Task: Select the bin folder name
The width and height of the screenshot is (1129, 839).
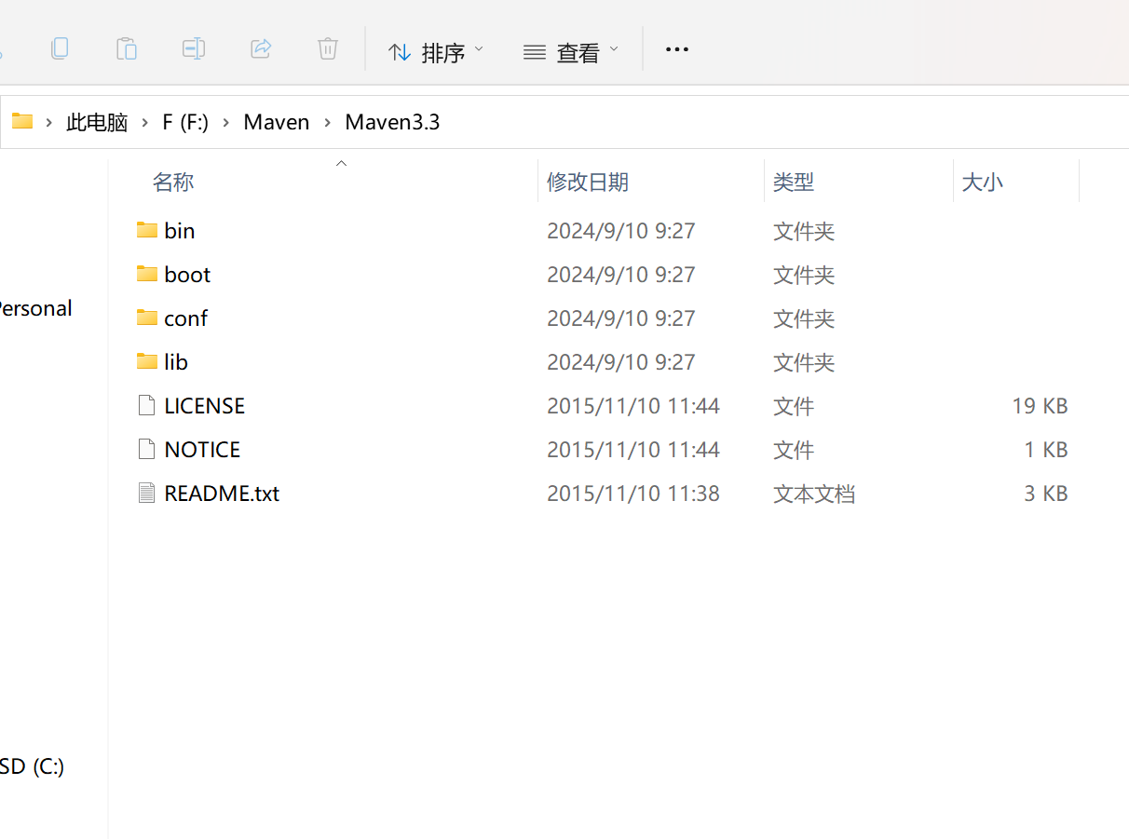Action: click(180, 230)
